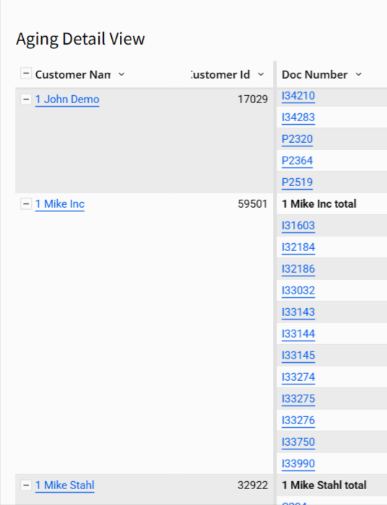Viewport: 387px width, 505px height.
Task: Open document I33032
Action: [298, 290]
